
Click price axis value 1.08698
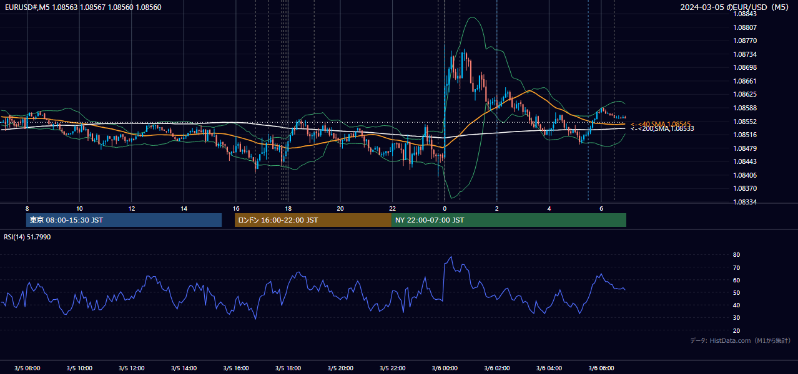[x=745, y=67]
